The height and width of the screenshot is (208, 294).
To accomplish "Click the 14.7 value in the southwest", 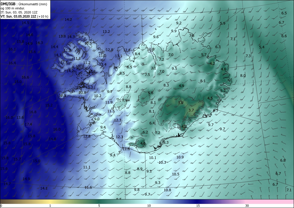I will coord(7,184).
